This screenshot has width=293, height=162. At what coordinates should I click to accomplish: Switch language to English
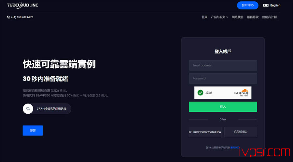tap(275, 6)
